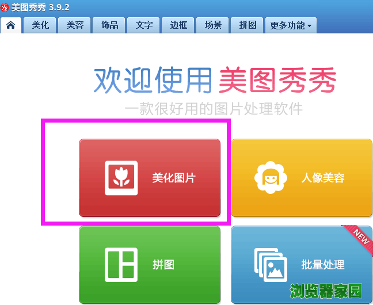The height and width of the screenshot is (305, 373).
Task: Select the 饰品 tab
Action: tap(109, 25)
